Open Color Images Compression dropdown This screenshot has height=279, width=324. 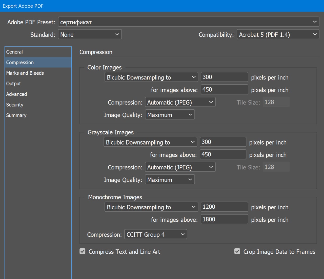coord(180,102)
